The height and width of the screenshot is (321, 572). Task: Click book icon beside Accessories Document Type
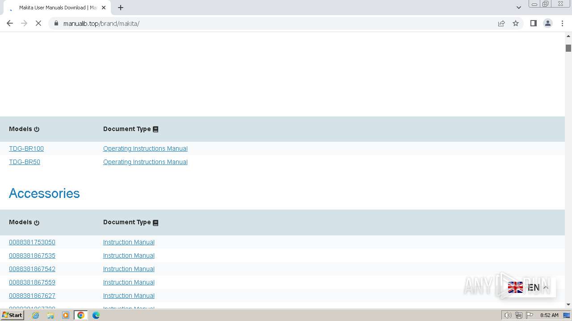156,222
